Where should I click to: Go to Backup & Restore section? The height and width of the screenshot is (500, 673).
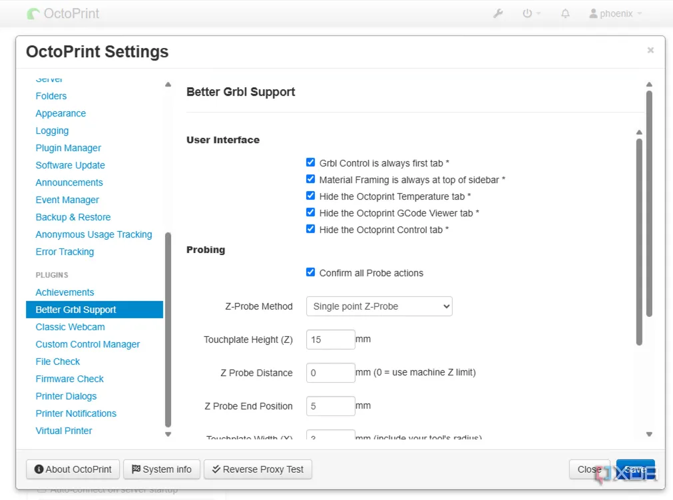coord(73,217)
